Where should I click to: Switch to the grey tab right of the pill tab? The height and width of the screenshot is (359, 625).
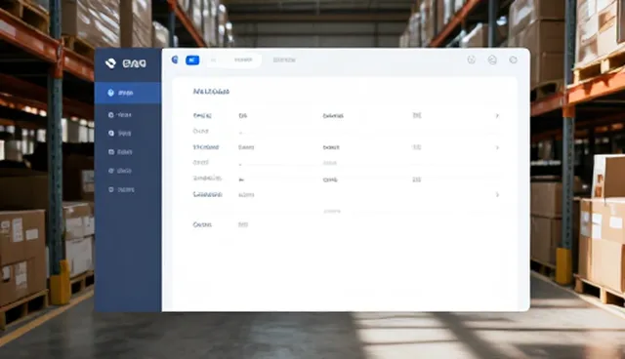tap(284, 60)
